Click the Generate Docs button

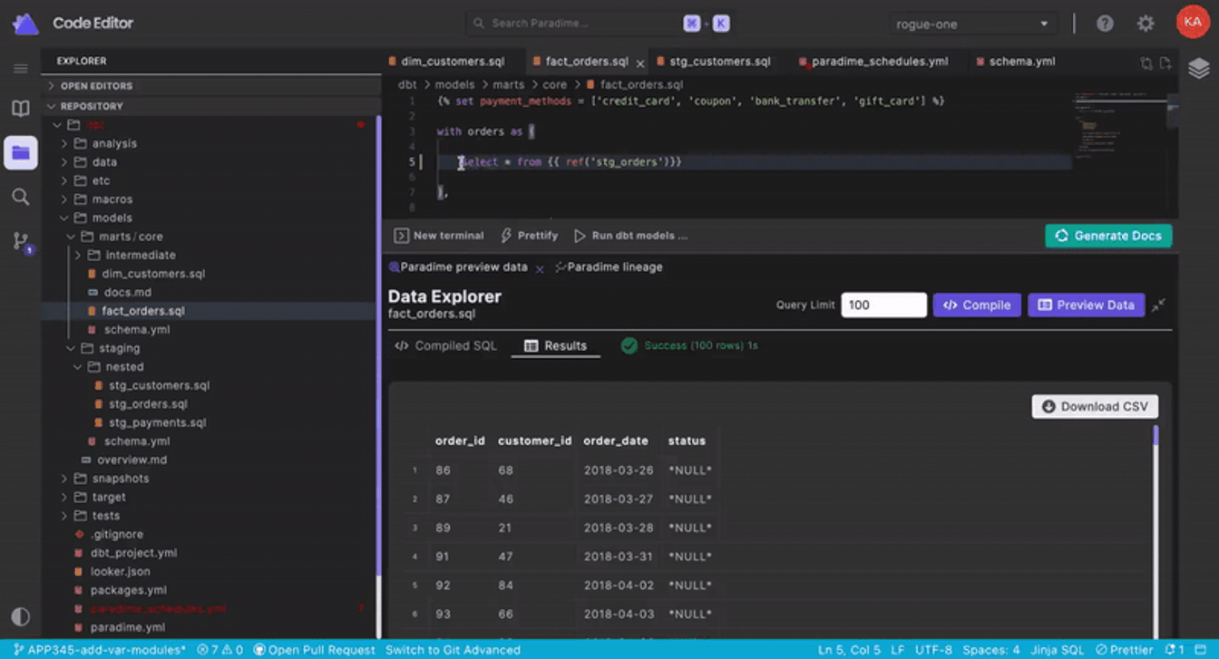[x=1108, y=236]
